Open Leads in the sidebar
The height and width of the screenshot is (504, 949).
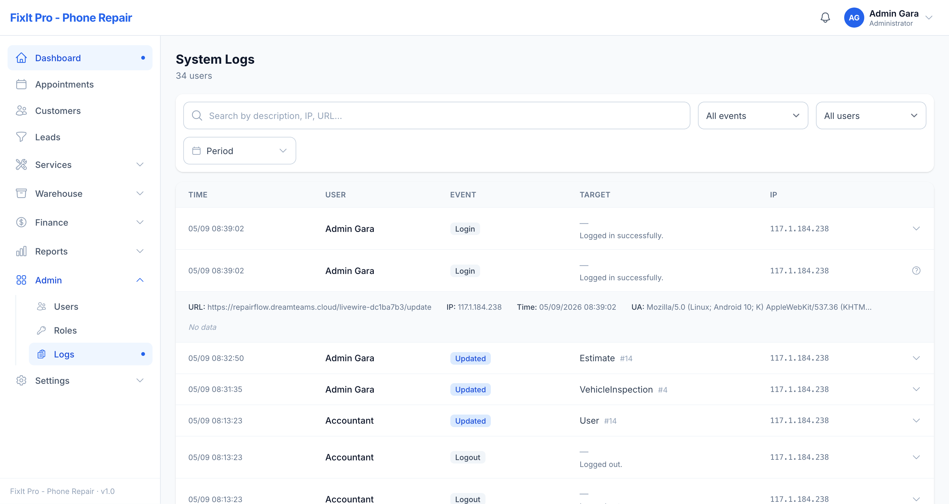[x=80, y=137]
